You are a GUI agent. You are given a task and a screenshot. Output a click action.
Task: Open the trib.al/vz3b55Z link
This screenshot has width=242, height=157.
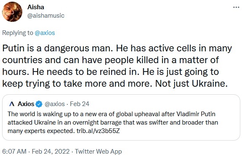pos(98,131)
